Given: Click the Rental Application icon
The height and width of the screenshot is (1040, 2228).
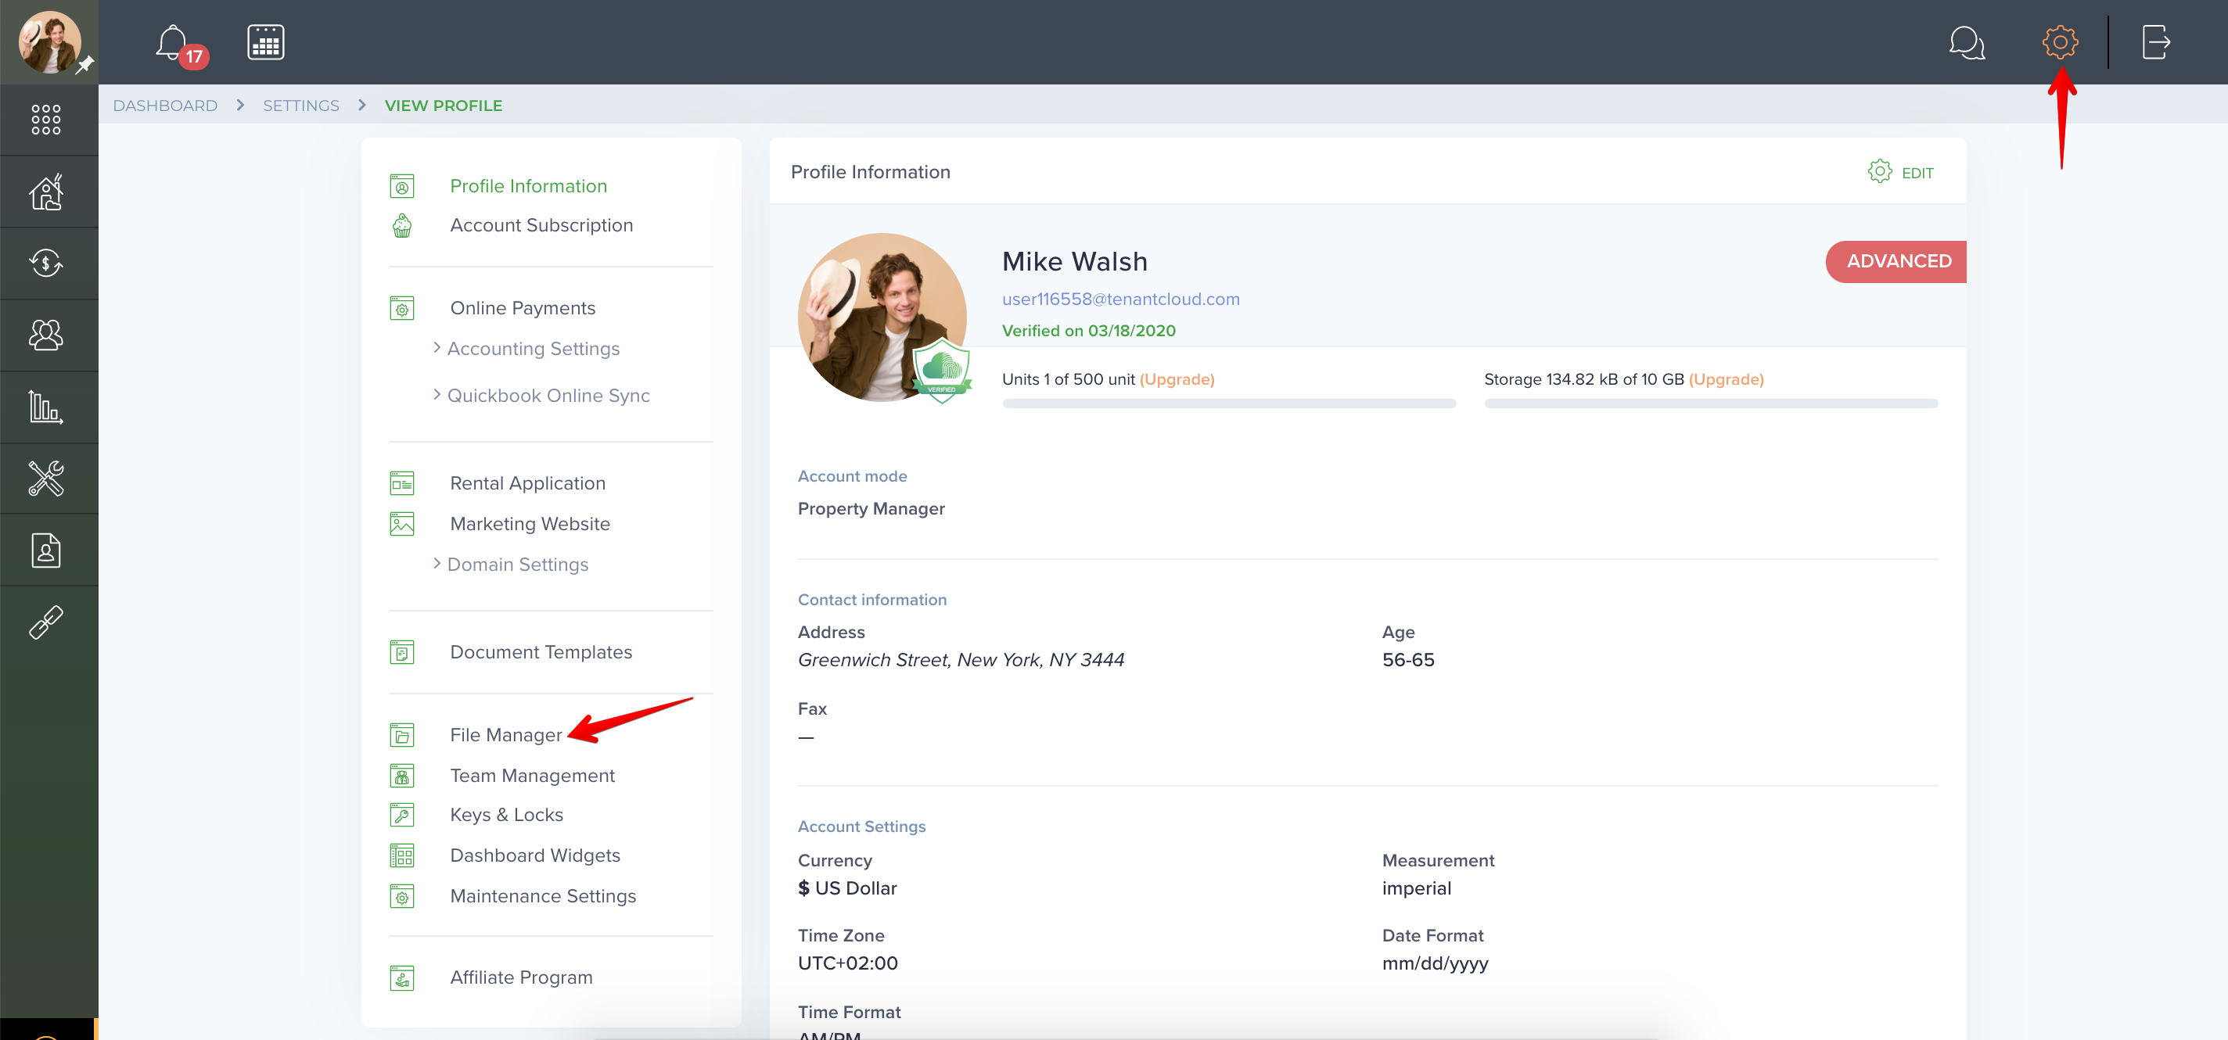Looking at the screenshot, I should 402,483.
